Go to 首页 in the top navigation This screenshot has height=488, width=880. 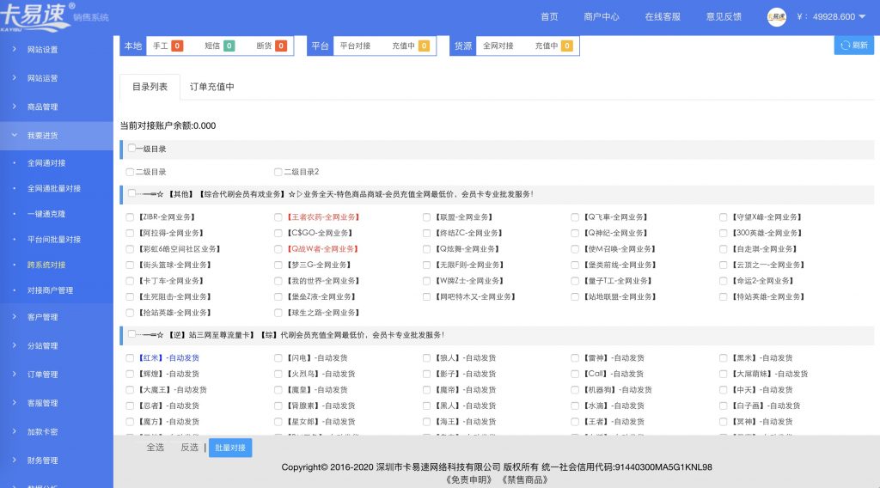549,17
